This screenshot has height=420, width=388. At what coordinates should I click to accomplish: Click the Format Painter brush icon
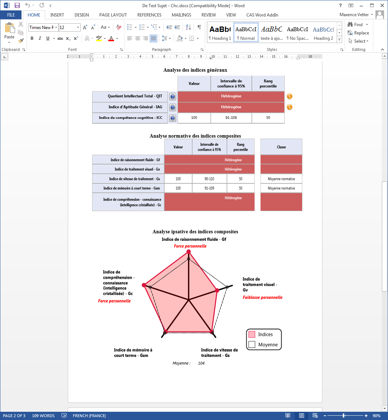point(21,40)
